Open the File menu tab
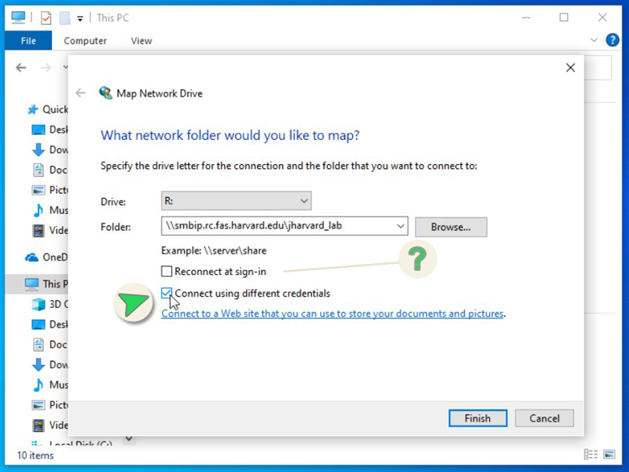The image size is (629, 472). [28, 41]
